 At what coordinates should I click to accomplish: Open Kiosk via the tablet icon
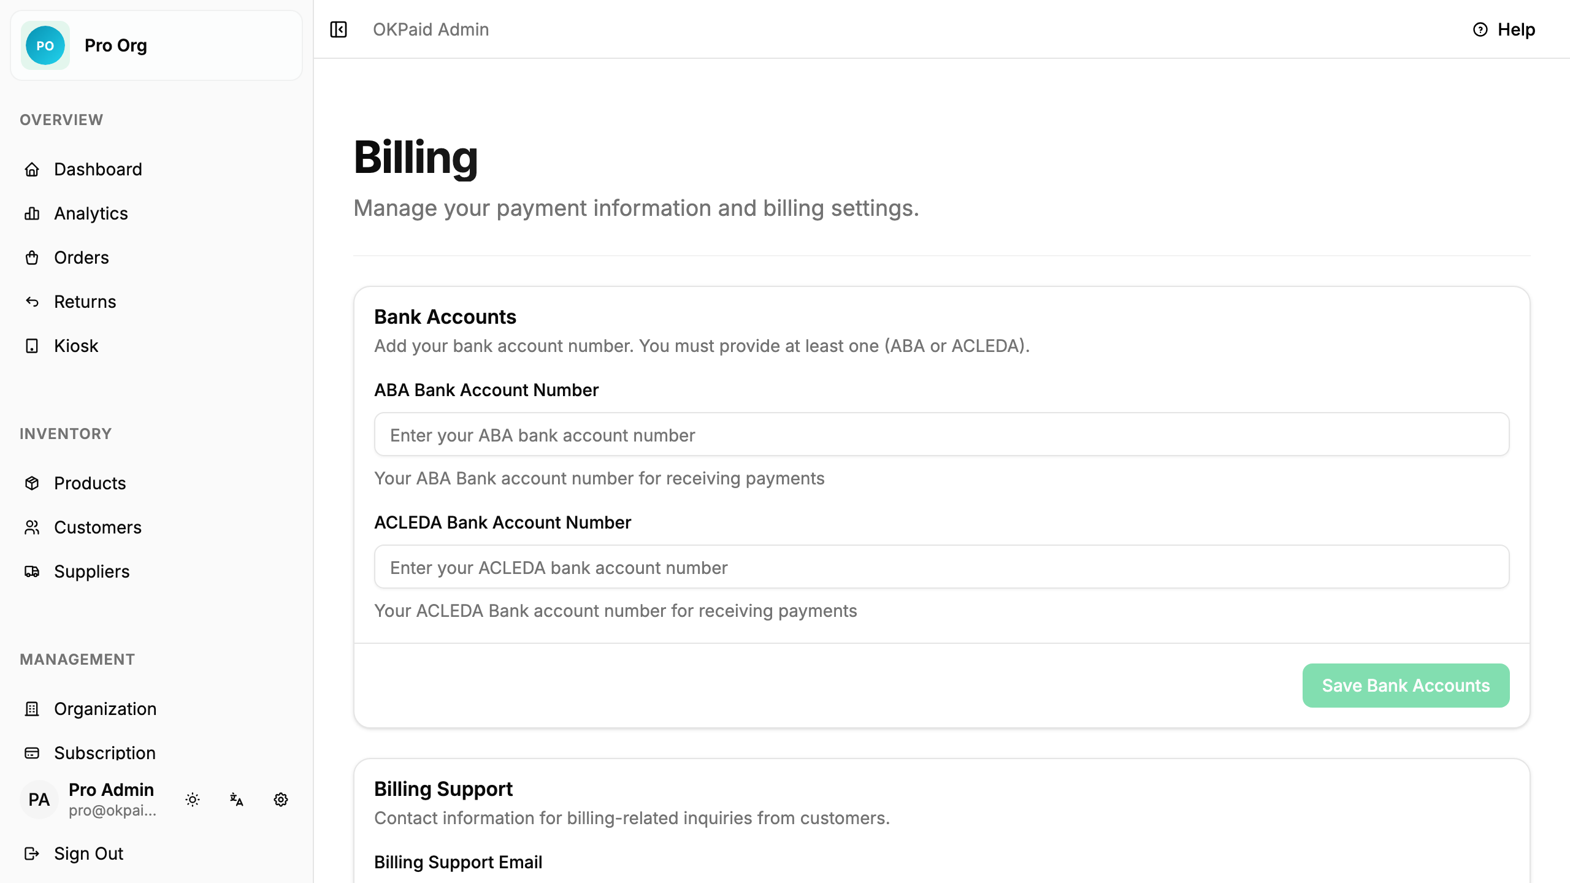pyautogui.click(x=32, y=346)
